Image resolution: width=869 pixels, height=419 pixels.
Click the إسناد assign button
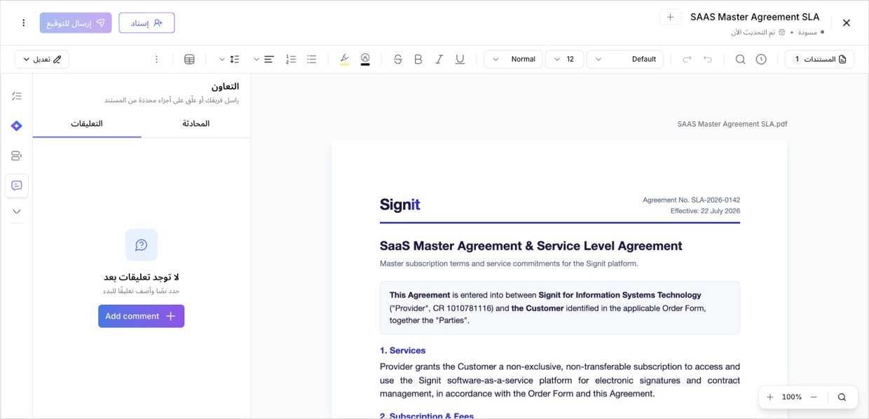coord(146,23)
